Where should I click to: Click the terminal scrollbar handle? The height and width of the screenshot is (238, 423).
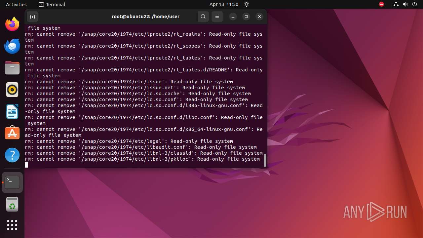(x=265, y=160)
